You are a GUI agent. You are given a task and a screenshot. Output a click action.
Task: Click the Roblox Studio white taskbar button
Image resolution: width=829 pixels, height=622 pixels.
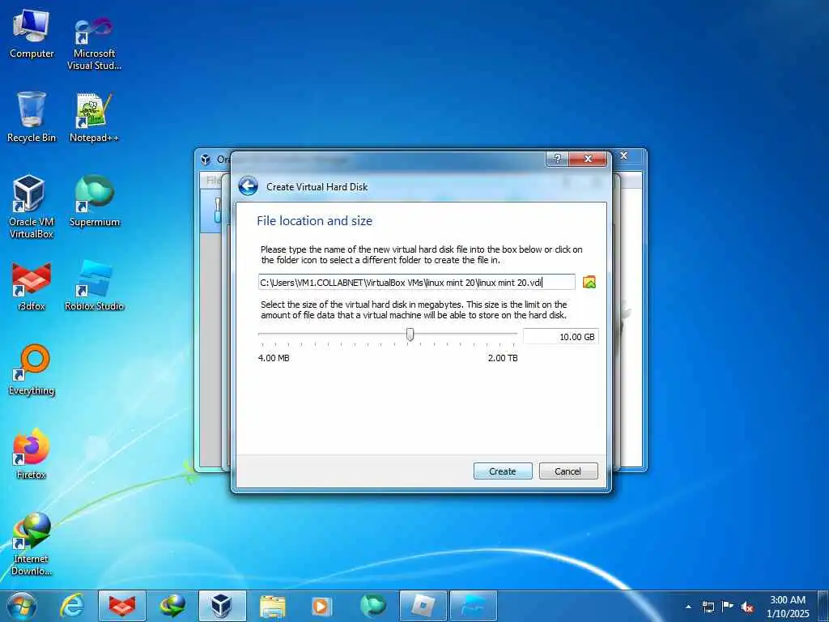point(423,606)
